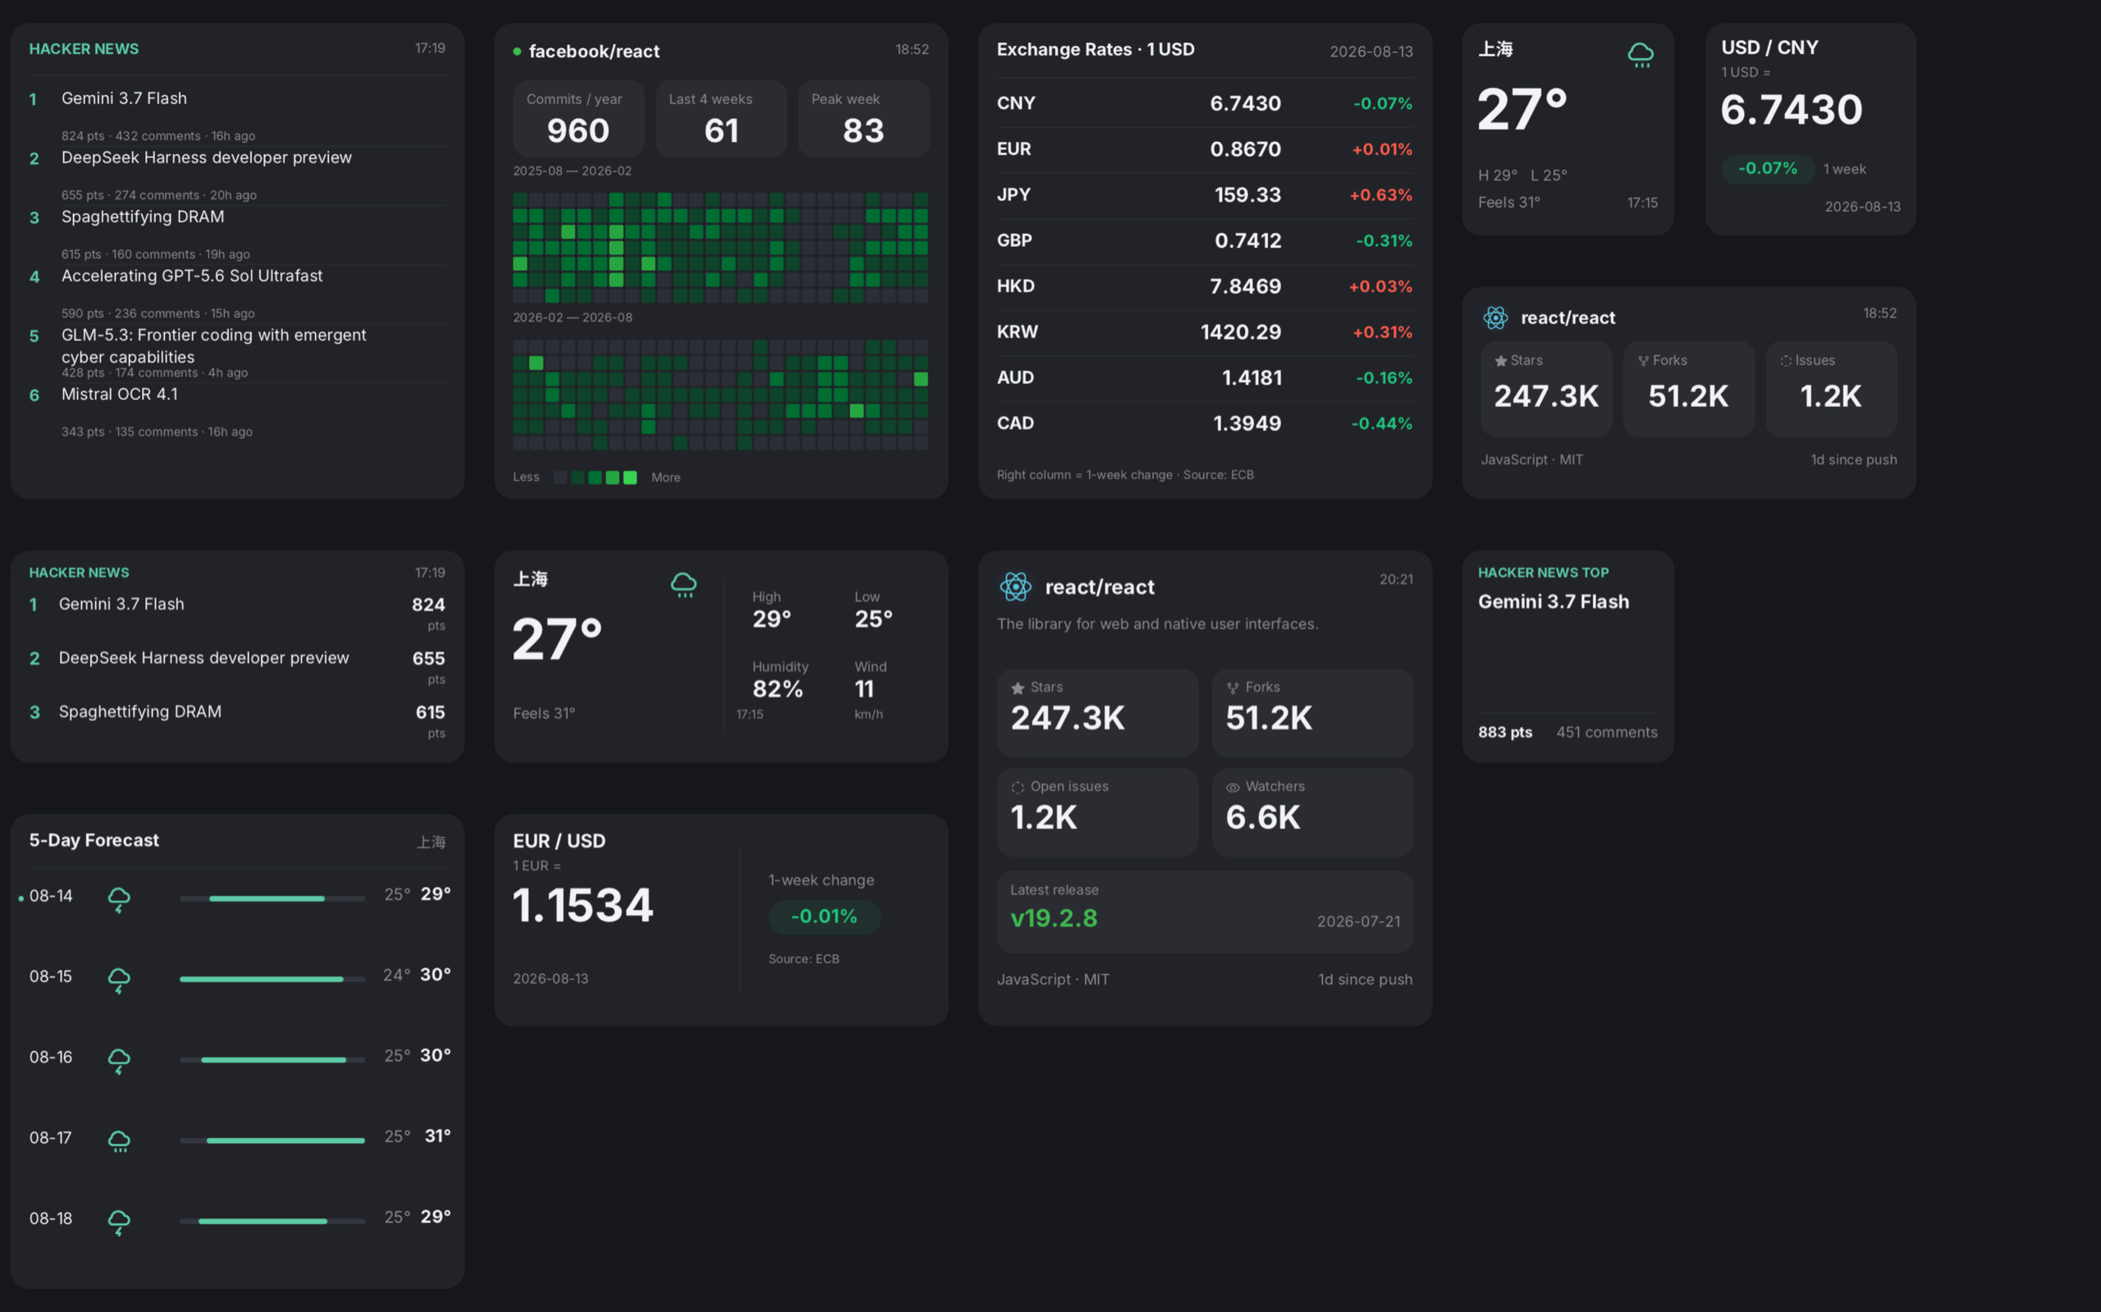Click the 451 comments text
Image resolution: width=2101 pixels, height=1312 pixels.
tap(1606, 733)
